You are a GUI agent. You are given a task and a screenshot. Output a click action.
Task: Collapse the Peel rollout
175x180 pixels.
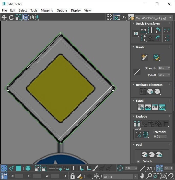pos(133,144)
